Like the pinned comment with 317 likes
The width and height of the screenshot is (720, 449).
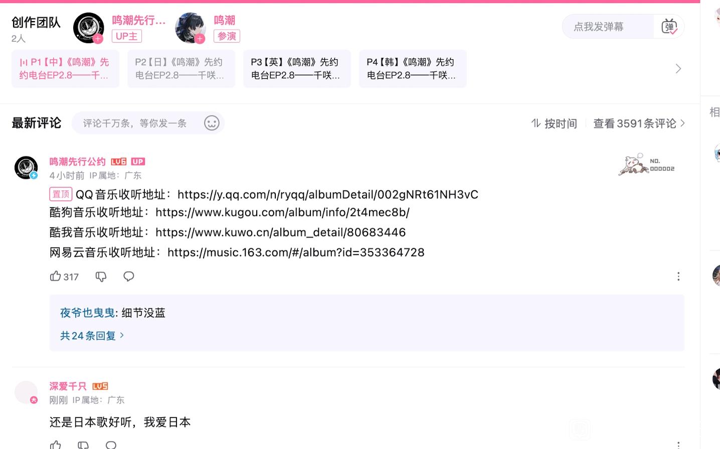click(56, 276)
